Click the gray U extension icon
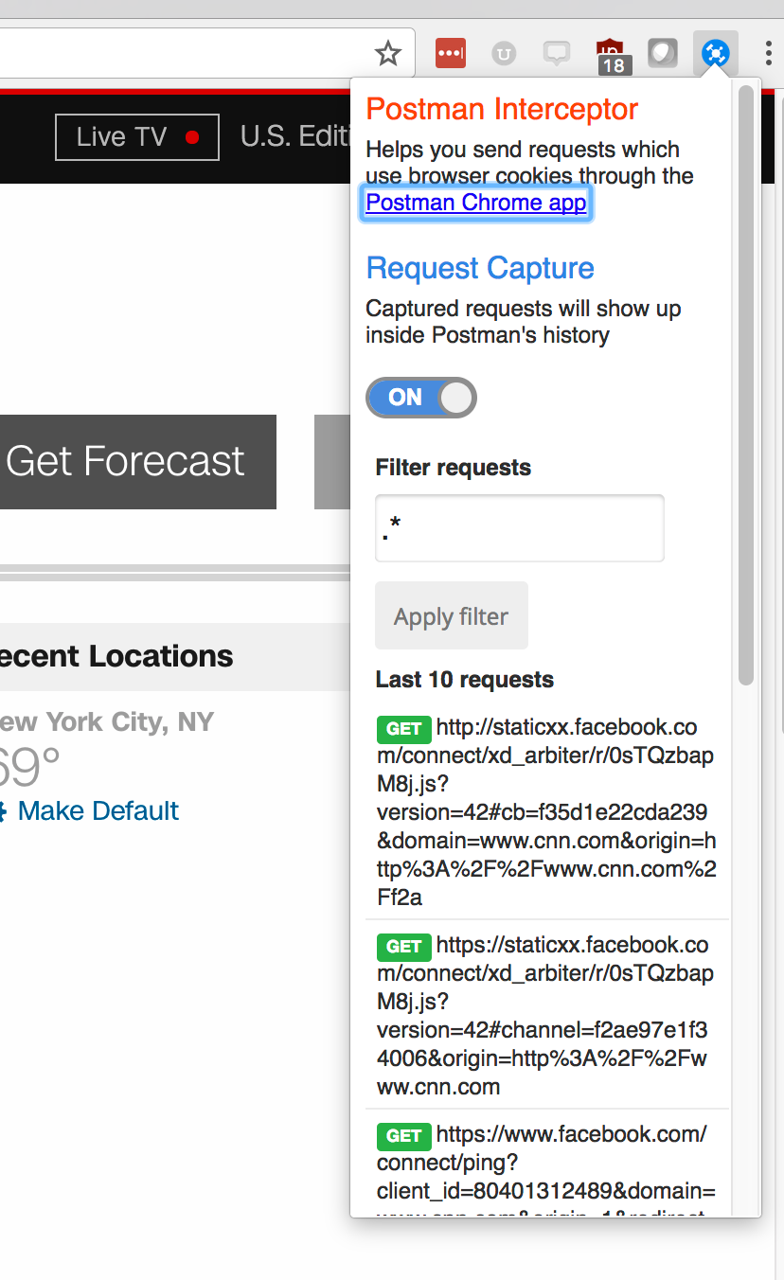Viewport: 784px width, 1280px height. [x=504, y=54]
